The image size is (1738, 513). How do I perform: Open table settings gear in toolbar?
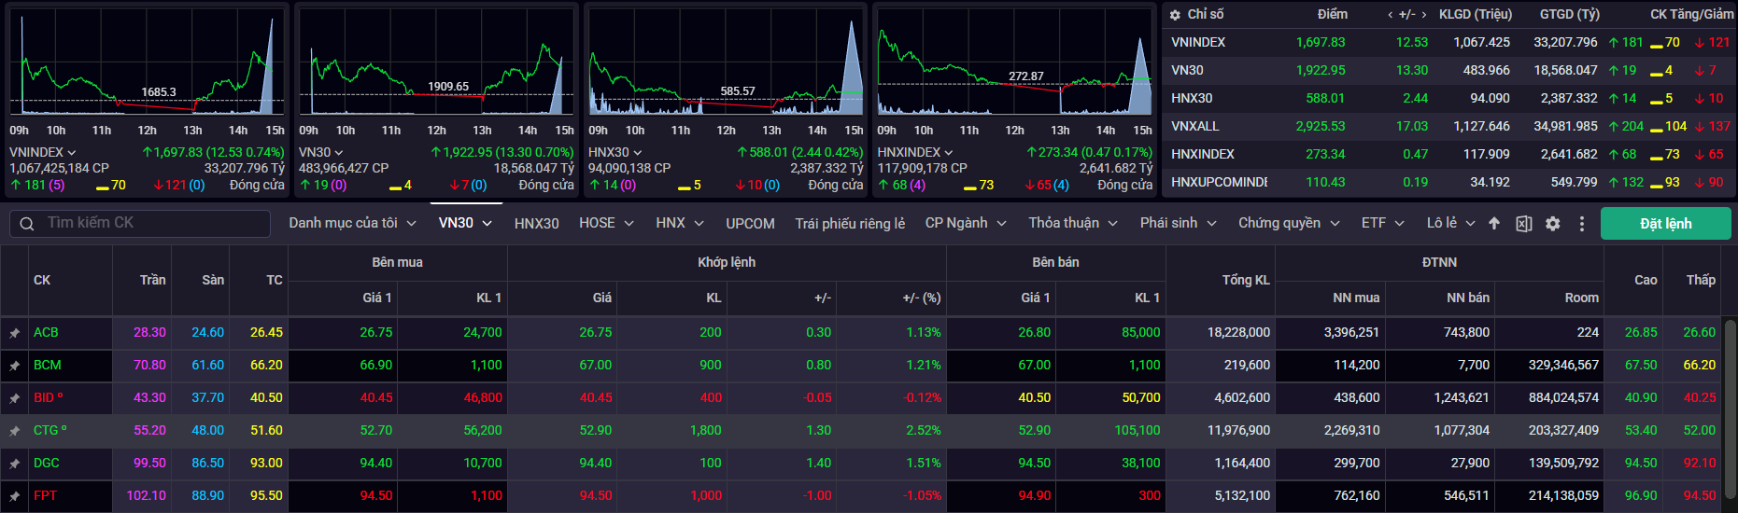1552,224
